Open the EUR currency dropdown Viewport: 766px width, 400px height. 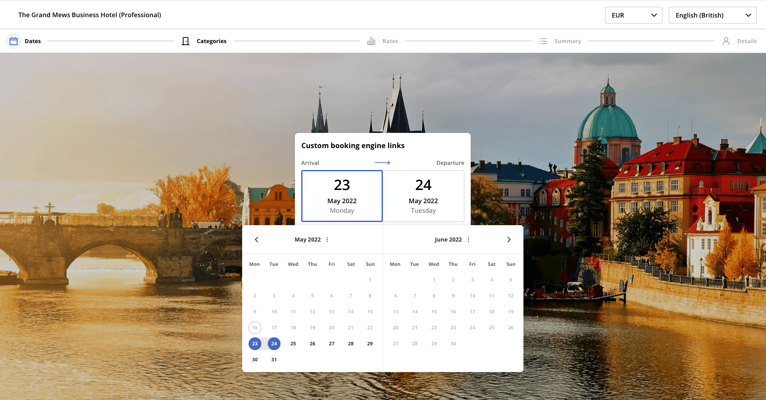[633, 15]
